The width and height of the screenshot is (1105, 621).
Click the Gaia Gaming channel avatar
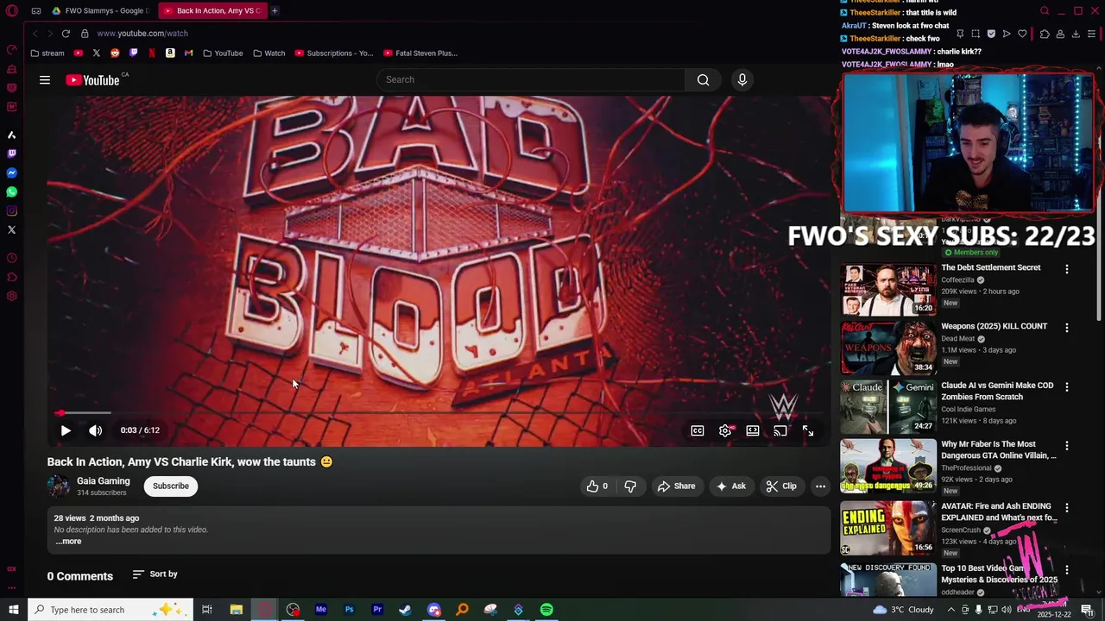(x=59, y=486)
